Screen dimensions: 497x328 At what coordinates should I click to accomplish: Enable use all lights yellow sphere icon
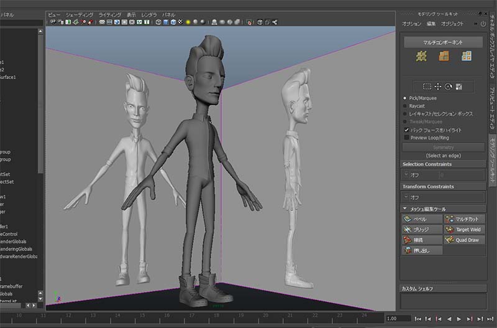(188, 22)
